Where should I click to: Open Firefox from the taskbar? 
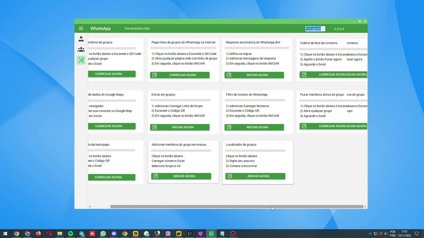coord(38,234)
